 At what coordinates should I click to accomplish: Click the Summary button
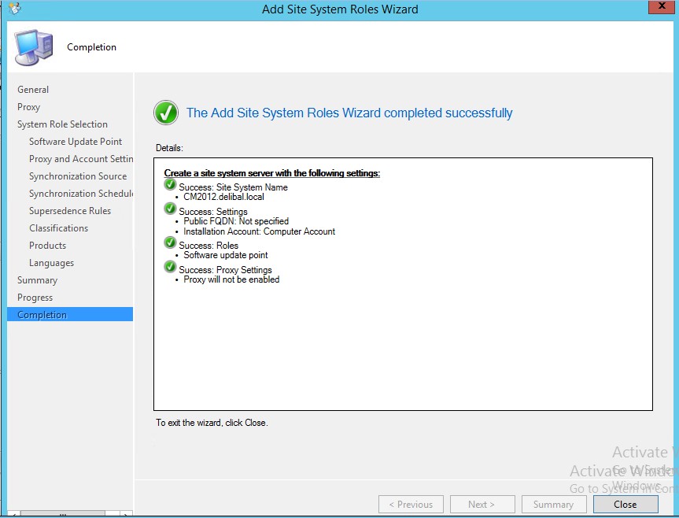(x=552, y=505)
